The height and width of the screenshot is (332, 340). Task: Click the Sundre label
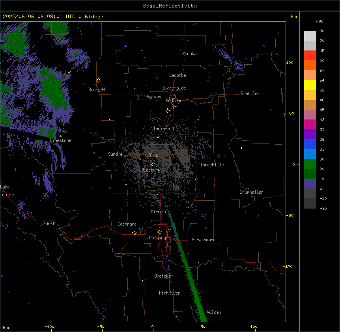coord(115,154)
